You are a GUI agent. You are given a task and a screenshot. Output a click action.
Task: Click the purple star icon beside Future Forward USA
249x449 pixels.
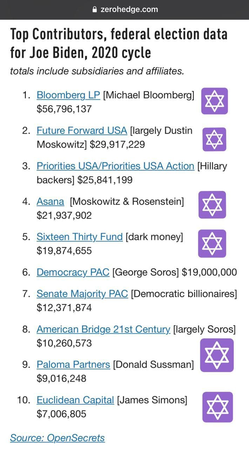[214, 139]
